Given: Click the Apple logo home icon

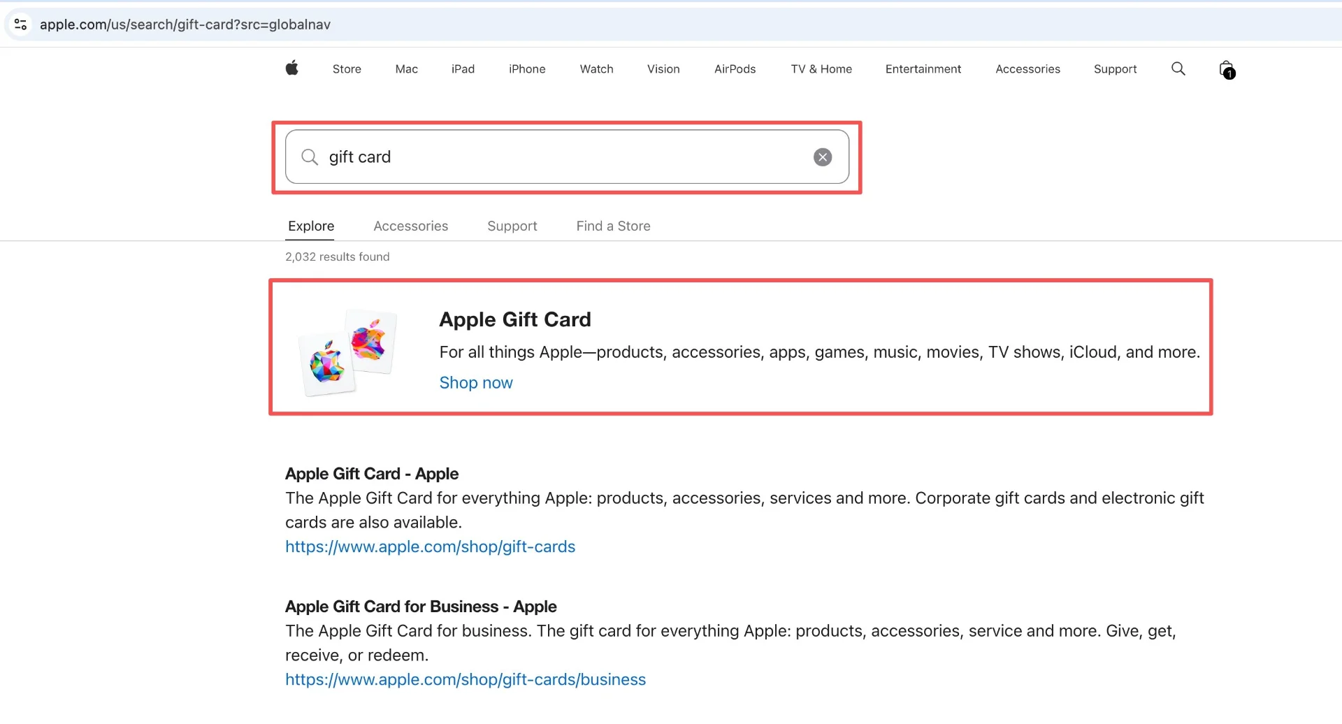Looking at the screenshot, I should [x=292, y=68].
